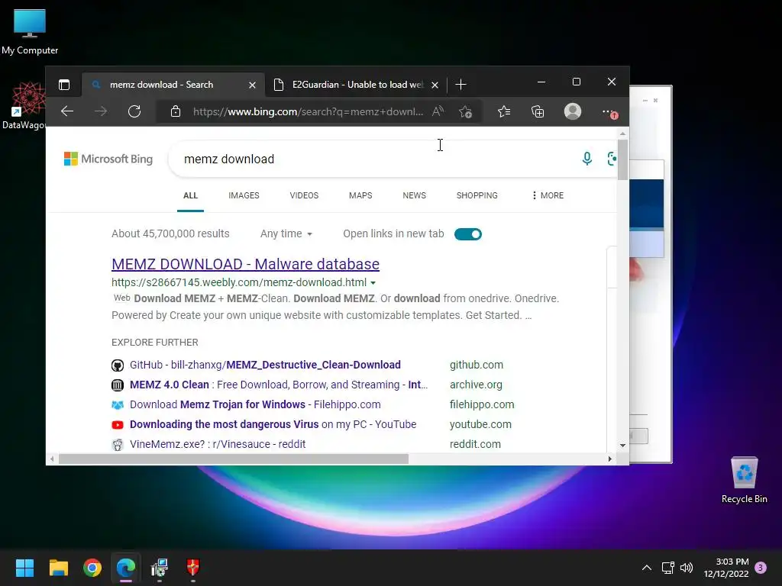This screenshot has height=586, width=782.
Task: Click the archive.org domain text
Action: pyautogui.click(x=476, y=385)
